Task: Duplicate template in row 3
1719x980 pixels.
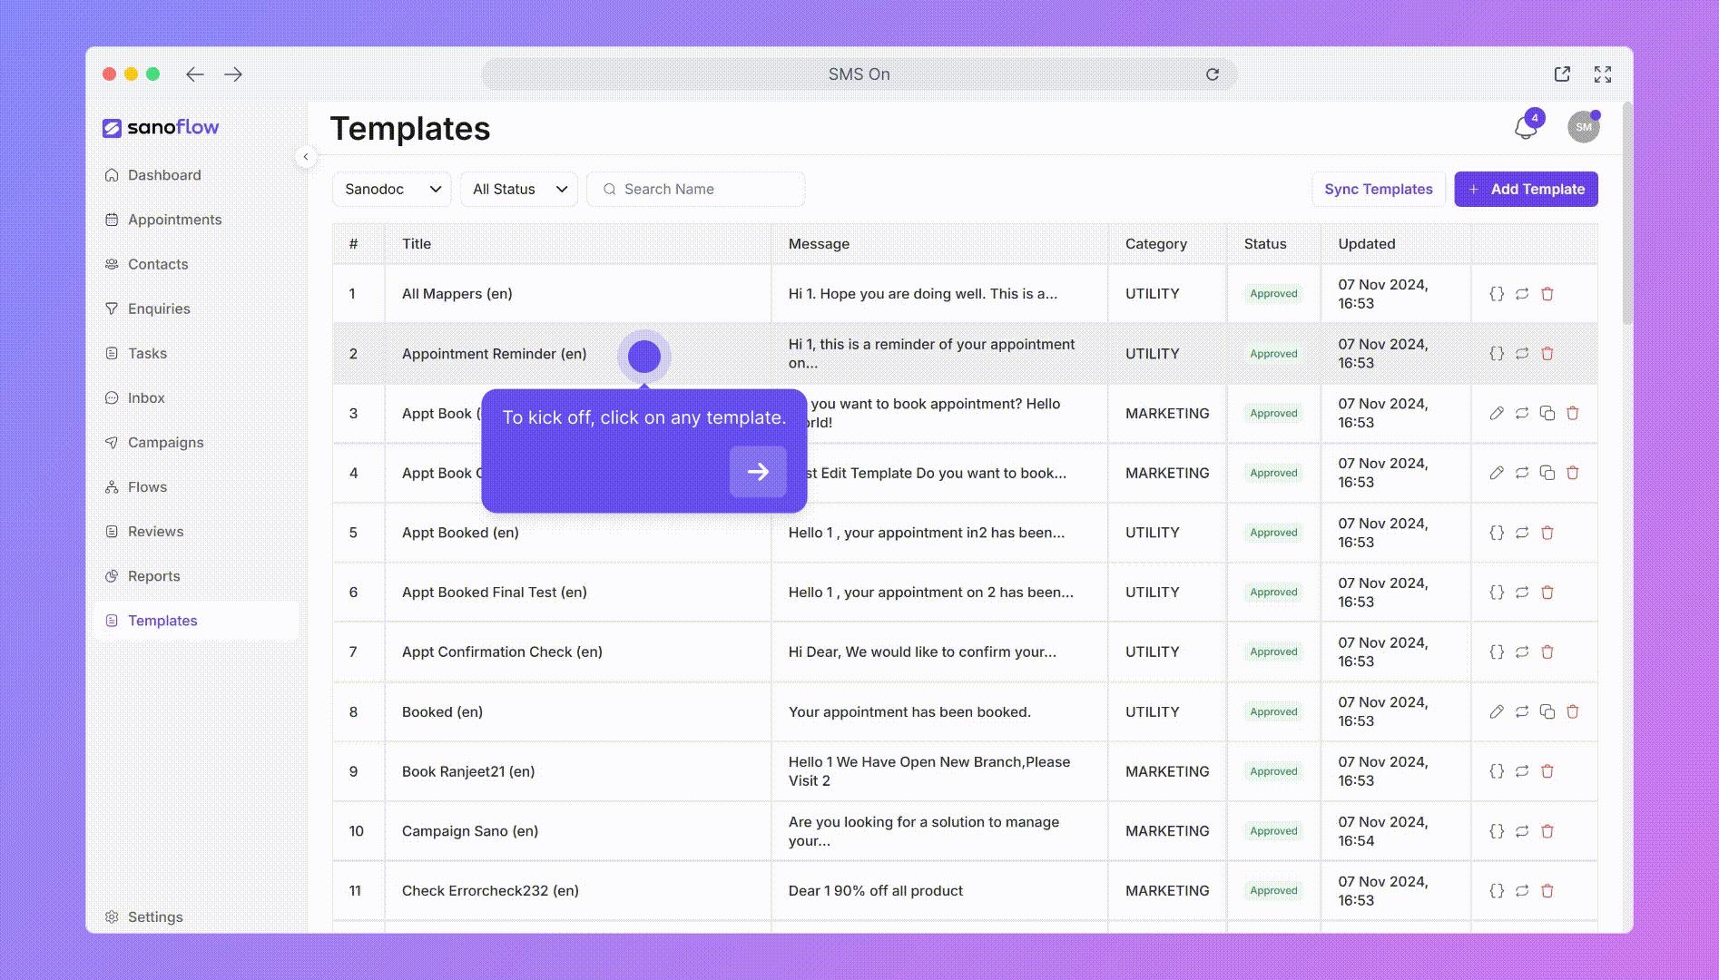Action: click(1547, 414)
